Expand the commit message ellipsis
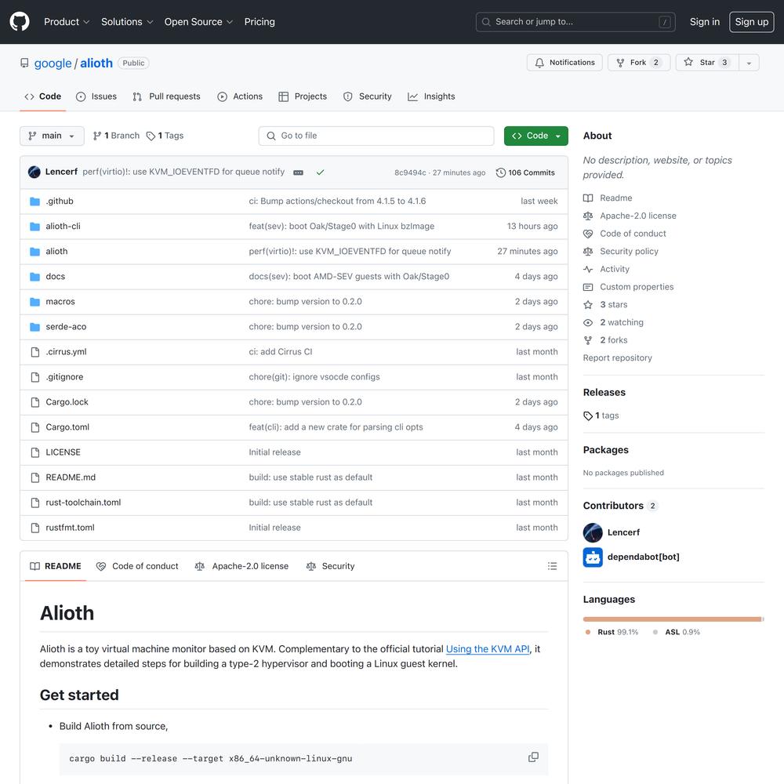The image size is (784, 784). [299, 172]
